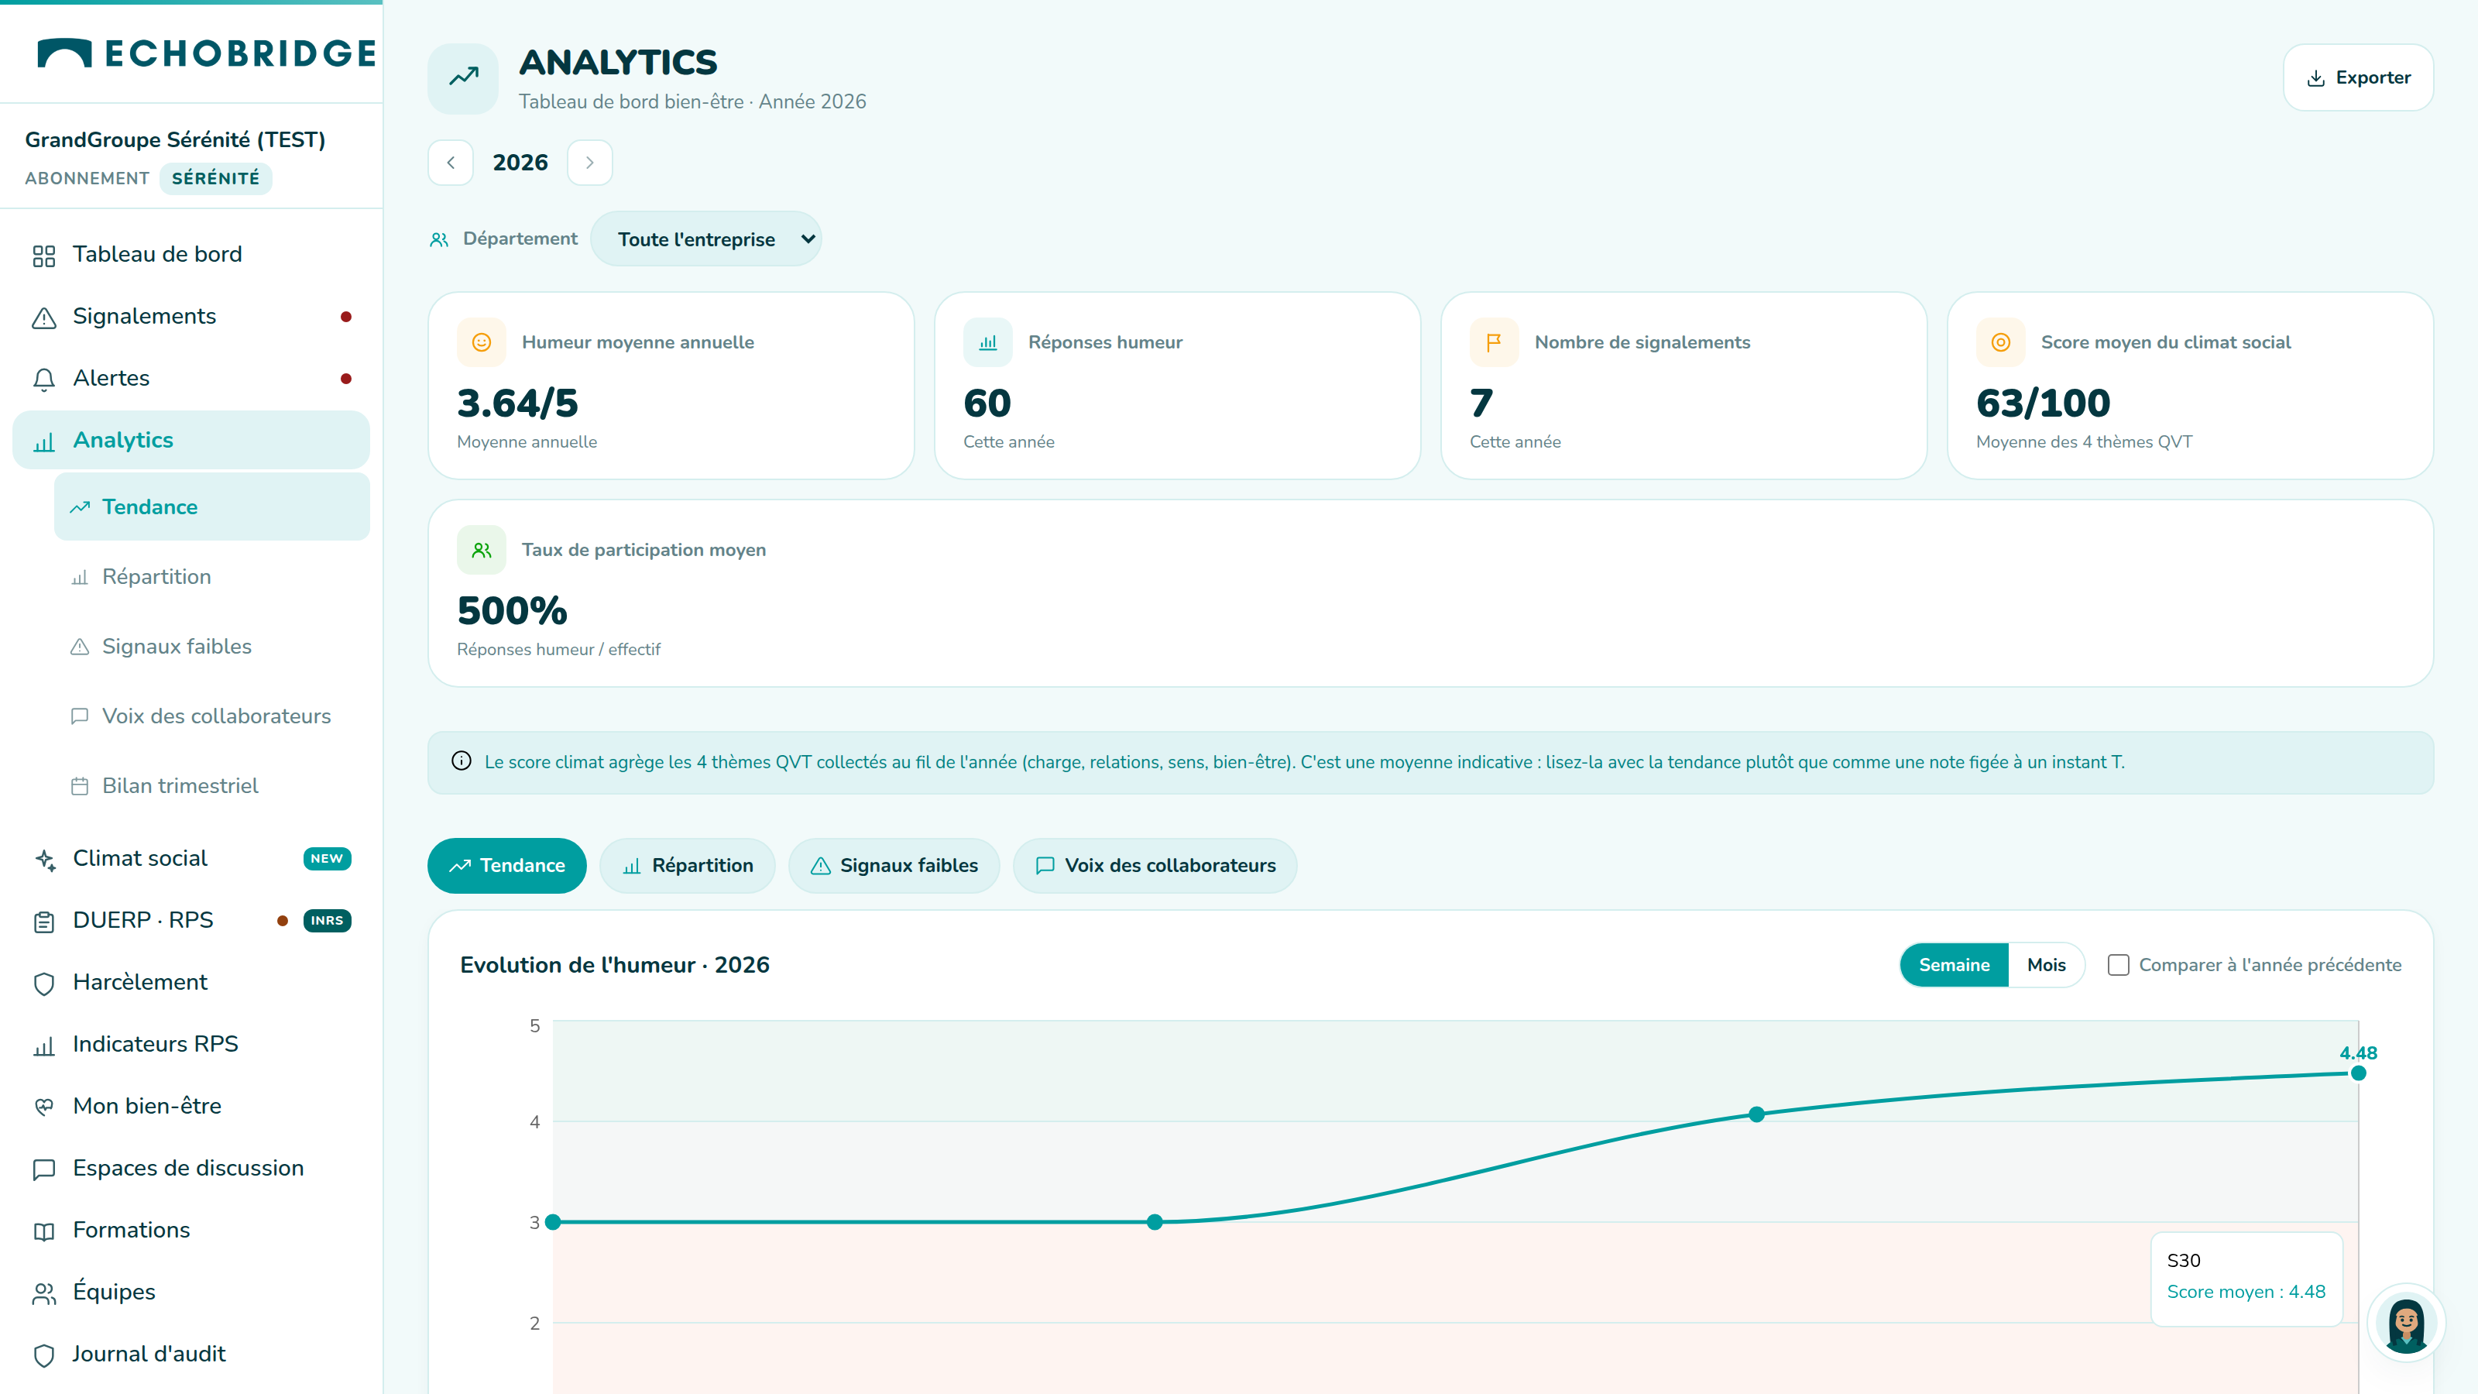2478x1394 pixels.
Task: Click the Exporter button
Action: pos(2359,78)
